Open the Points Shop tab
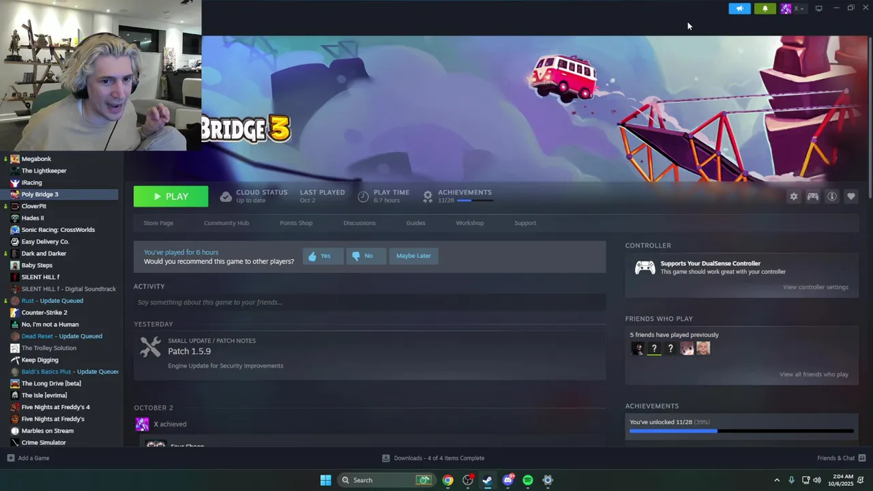The height and width of the screenshot is (491, 873). click(x=296, y=223)
